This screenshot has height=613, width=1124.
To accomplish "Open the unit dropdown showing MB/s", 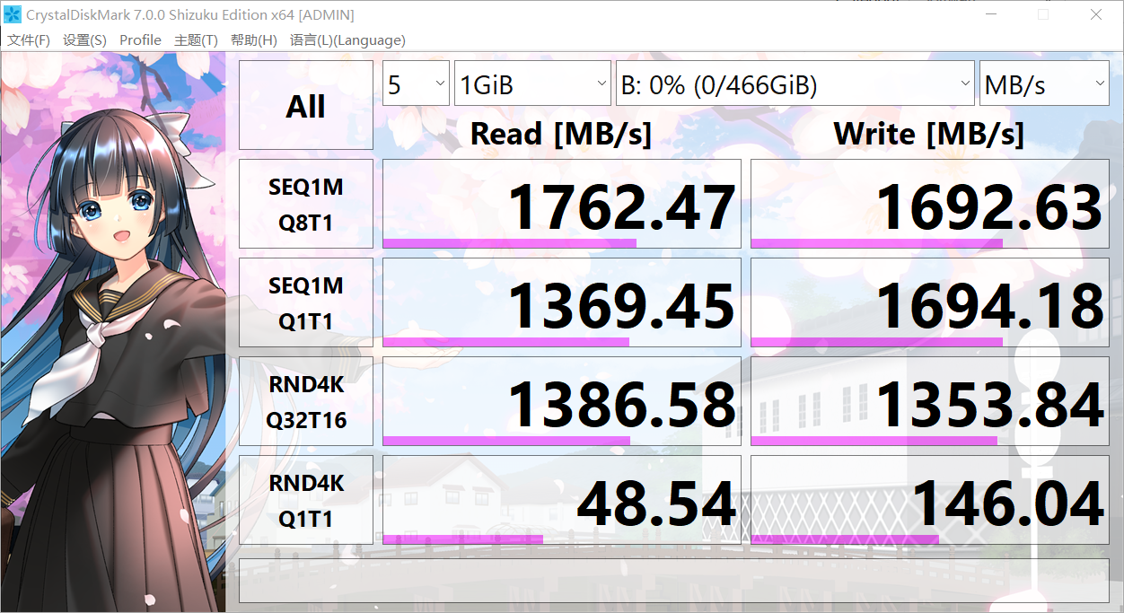I will pos(1044,83).
